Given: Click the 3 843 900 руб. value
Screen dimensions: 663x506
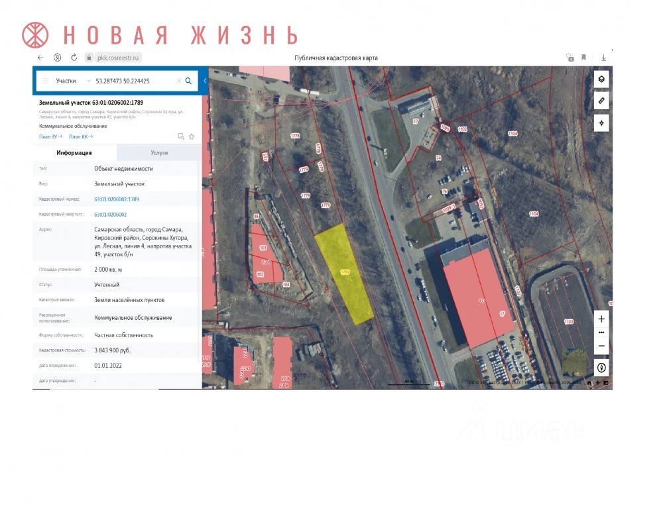Looking at the screenshot, I should pos(113,350).
